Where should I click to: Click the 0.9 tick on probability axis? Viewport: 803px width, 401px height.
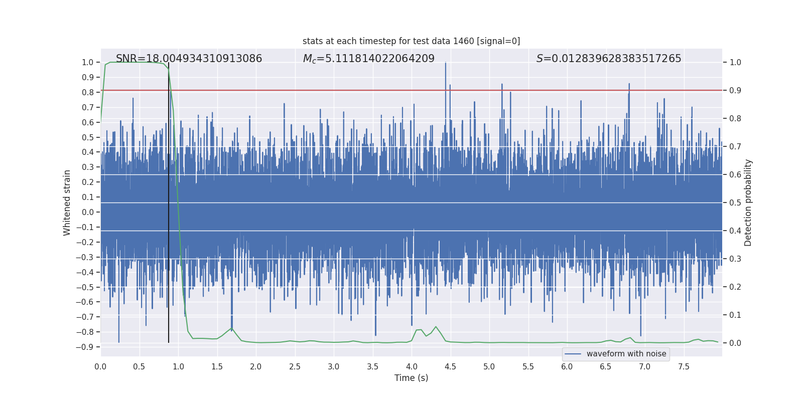[735, 91]
